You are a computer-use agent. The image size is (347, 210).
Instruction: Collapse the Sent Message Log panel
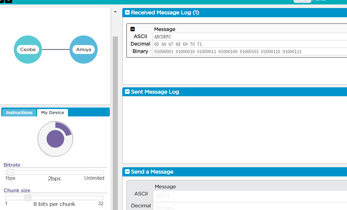coord(127,92)
